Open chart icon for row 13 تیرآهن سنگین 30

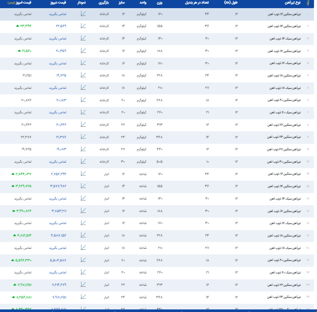click(x=83, y=161)
